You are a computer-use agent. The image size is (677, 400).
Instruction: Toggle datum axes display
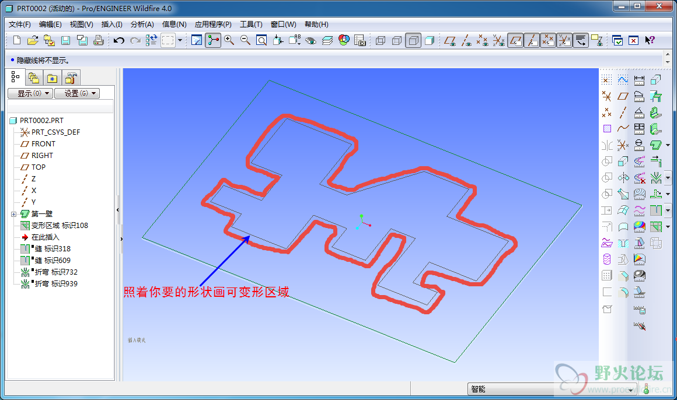pos(466,41)
